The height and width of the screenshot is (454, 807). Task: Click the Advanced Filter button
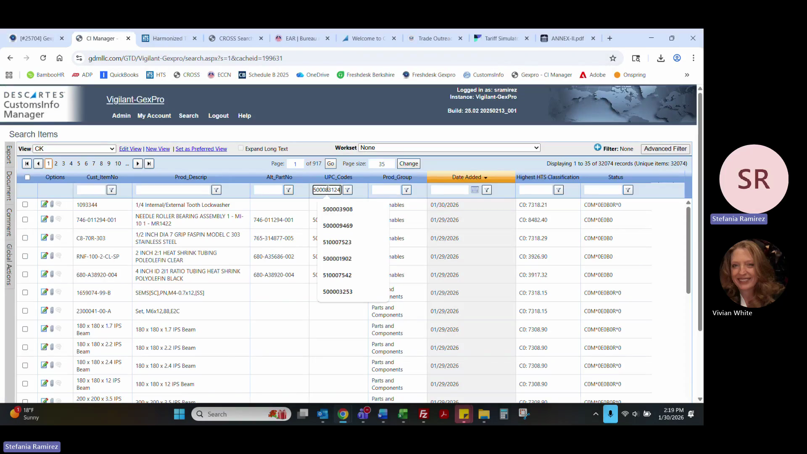(x=665, y=149)
